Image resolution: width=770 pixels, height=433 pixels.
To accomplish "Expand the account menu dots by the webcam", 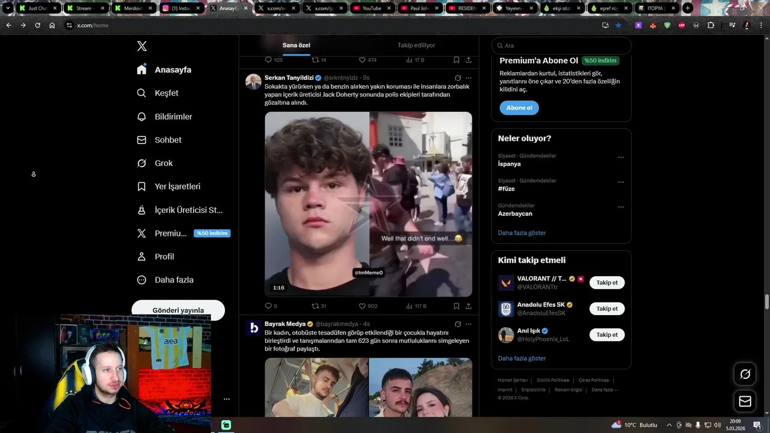I will 227,399.
